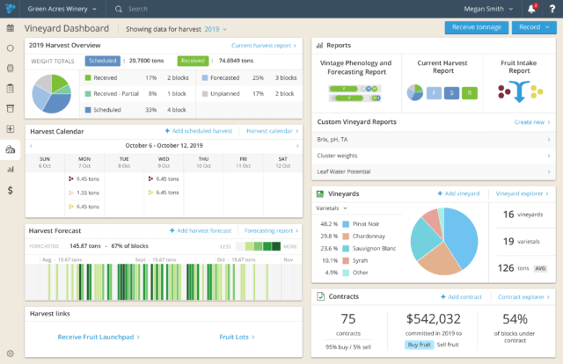Click the help question mark icon
Screen dimensions: 563x364
(x=551, y=9)
